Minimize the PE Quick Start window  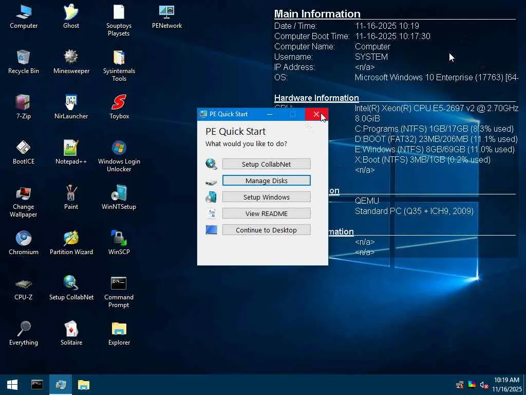pos(270,114)
